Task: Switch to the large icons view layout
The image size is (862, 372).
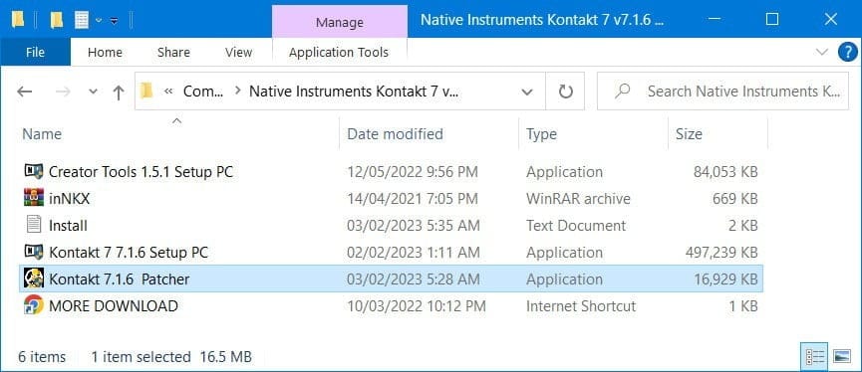Action: click(842, 356)
